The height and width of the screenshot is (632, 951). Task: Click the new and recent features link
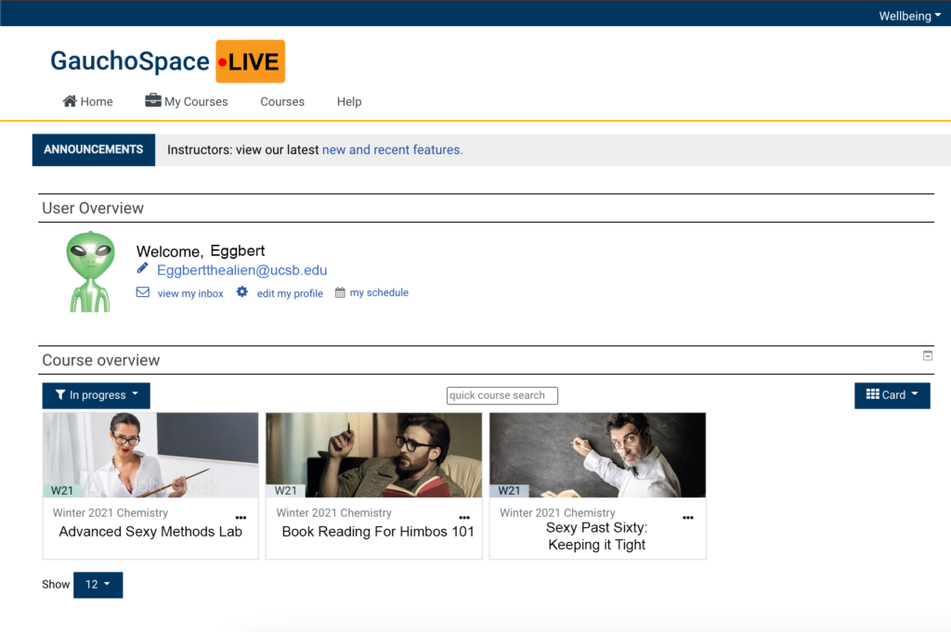coord(391,149)
